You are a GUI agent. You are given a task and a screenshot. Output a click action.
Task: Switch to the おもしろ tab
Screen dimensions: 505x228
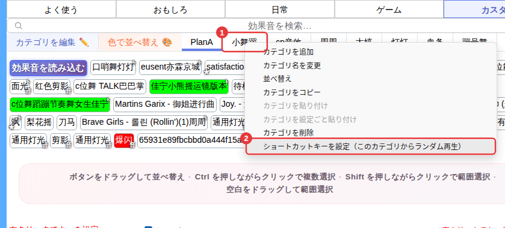(170, 10)
